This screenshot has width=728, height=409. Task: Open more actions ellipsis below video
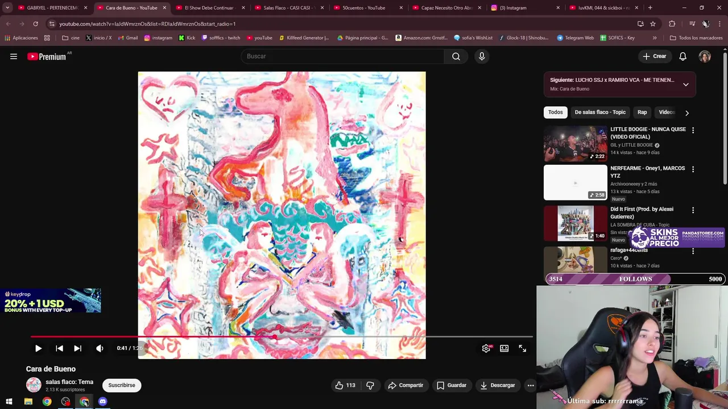(x=530, y=385)
